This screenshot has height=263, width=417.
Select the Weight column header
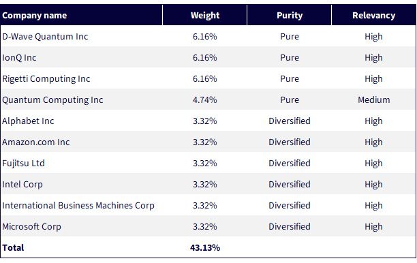(205, 16)
